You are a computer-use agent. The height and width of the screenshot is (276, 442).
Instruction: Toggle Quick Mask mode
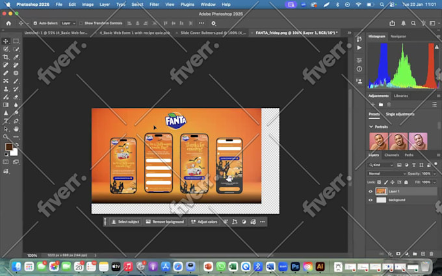coord(6,162)
